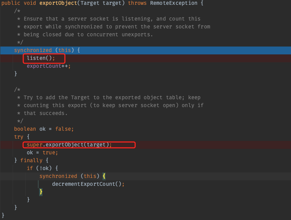Click the highlighted closing brace under decrementExportCount
The width and height of the screenshot is (291, 220).
click(41, 192)
